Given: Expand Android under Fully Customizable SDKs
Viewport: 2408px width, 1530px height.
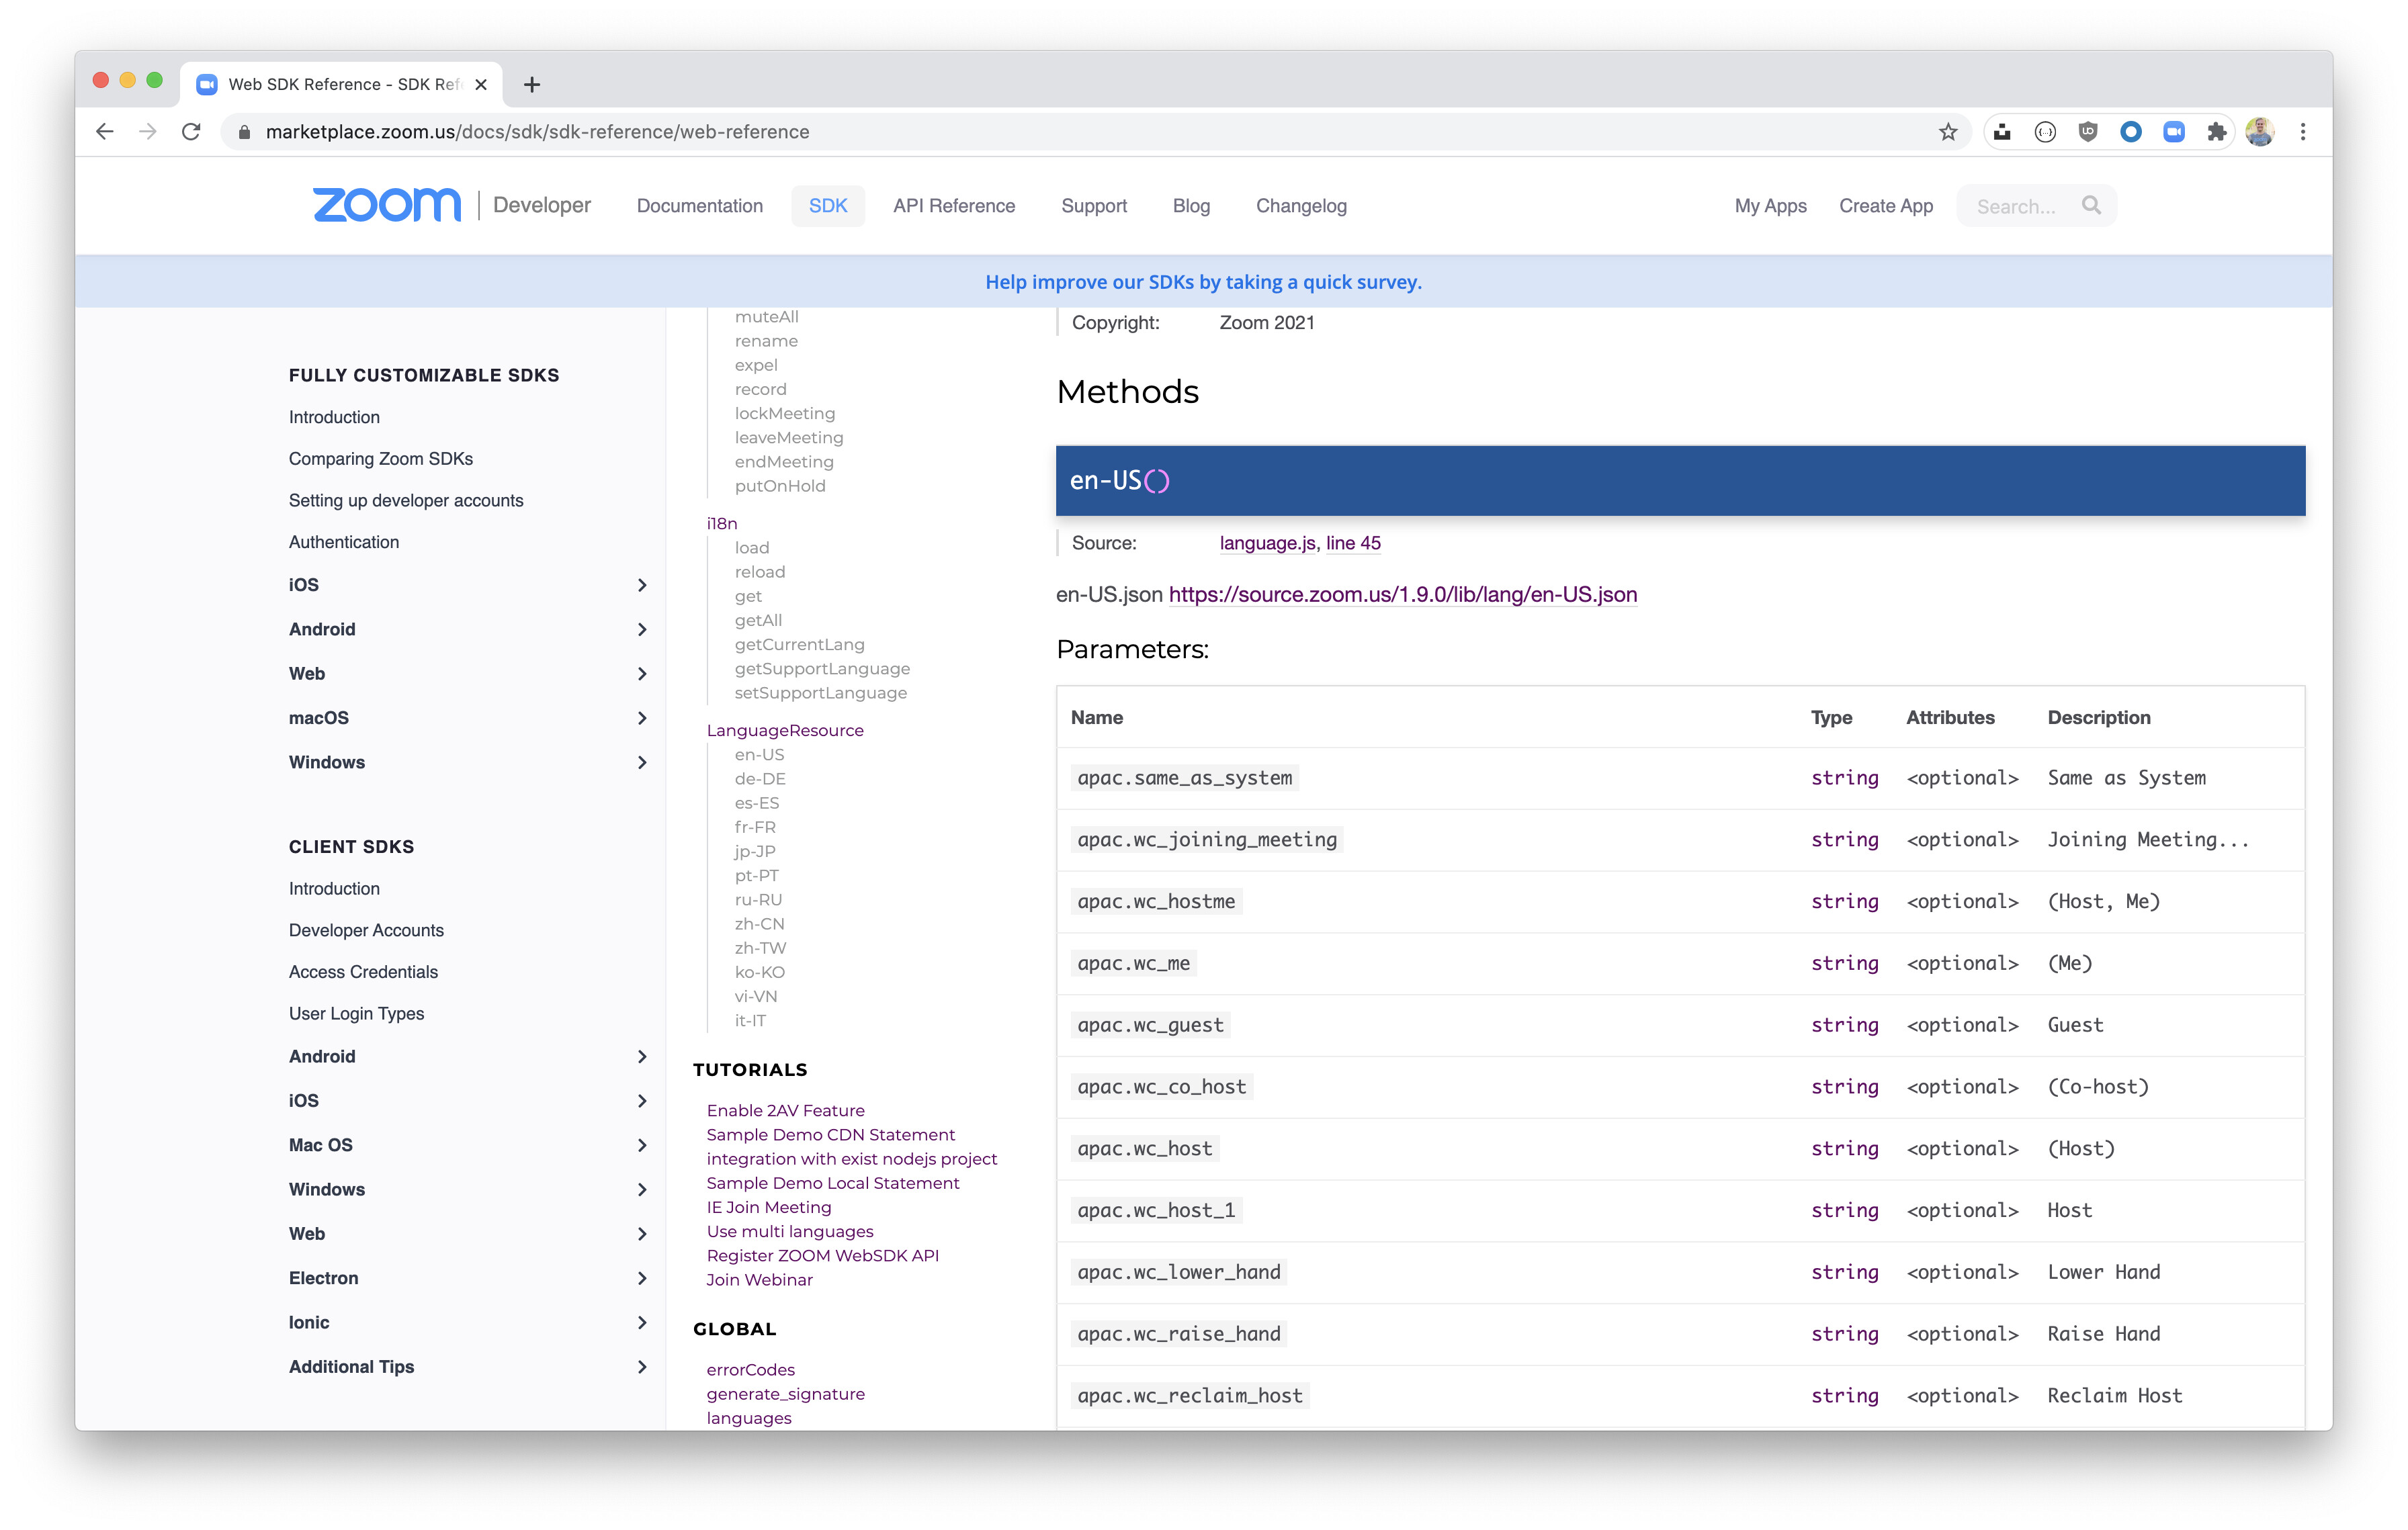Looking at the screenshot, I should pyautogui.click(x=642, y=629).
